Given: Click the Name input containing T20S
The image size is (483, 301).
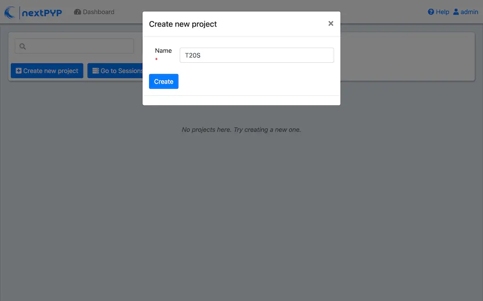Looking at the screenshot, I should [256, 55].
